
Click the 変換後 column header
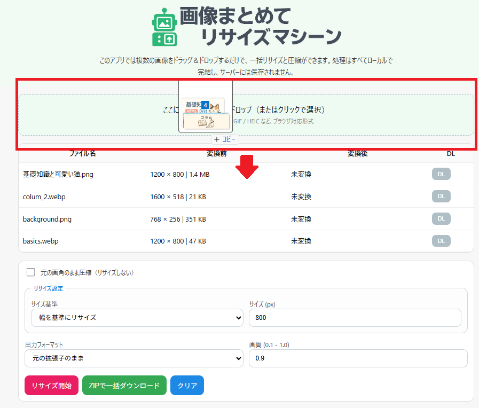pyautogui.click(x=357, y=154)
